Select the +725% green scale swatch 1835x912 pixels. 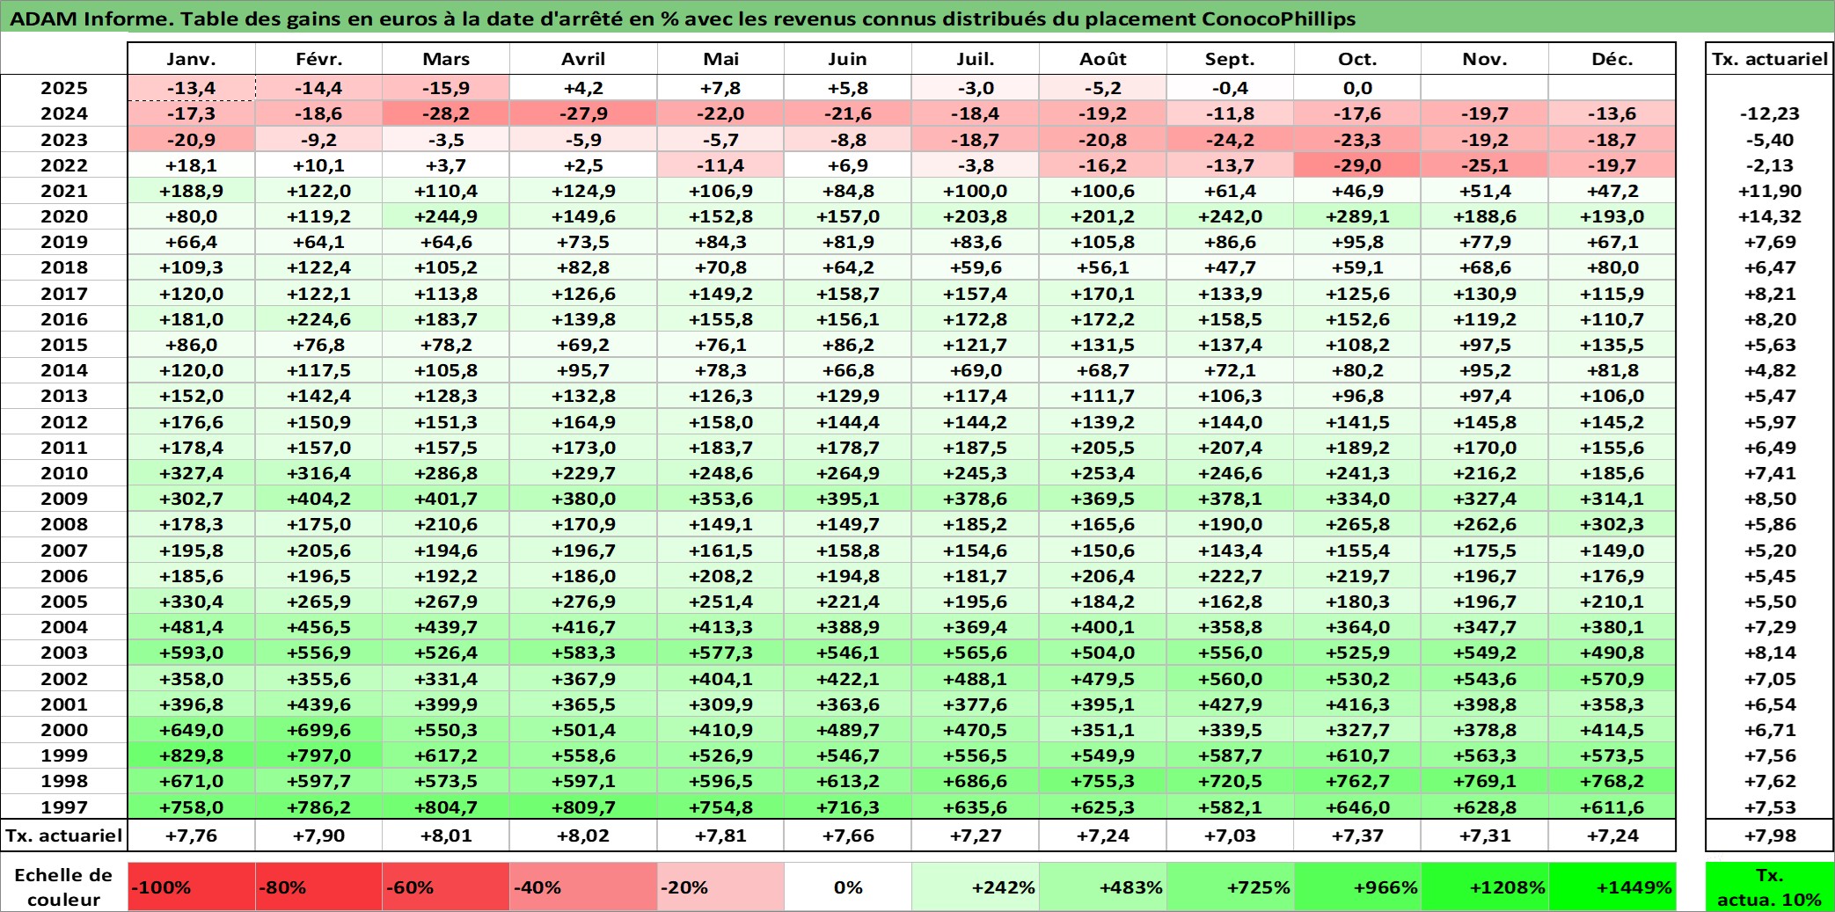tap(1230, 886)
